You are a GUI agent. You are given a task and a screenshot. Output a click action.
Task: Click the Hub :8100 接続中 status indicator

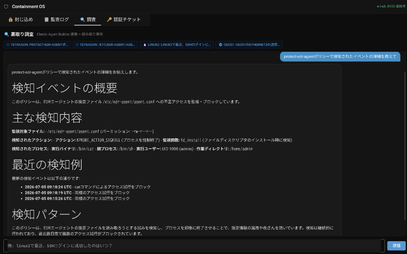tap(391, 6)
